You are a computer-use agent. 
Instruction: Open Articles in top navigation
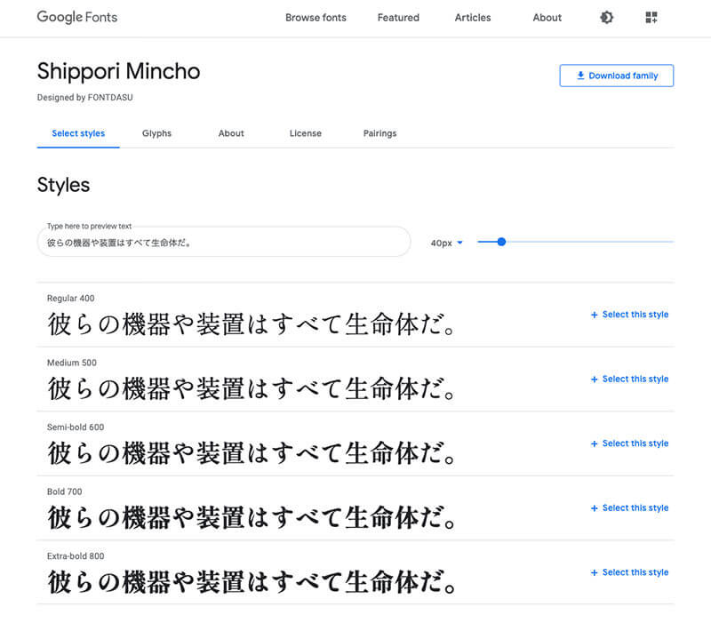point(473,18)
